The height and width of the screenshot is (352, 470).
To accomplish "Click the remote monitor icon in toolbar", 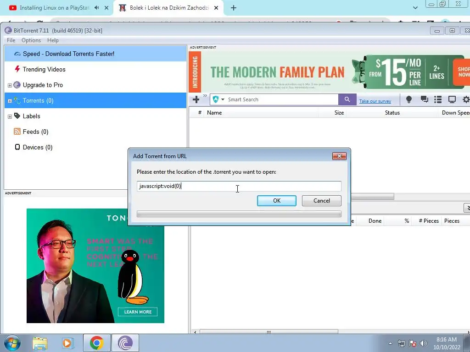I will click(x=452, y=99).
